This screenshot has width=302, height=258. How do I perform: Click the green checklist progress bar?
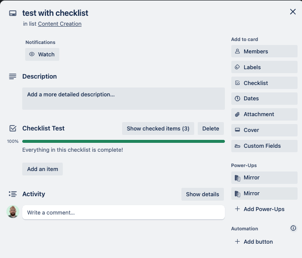coord(124,141)
